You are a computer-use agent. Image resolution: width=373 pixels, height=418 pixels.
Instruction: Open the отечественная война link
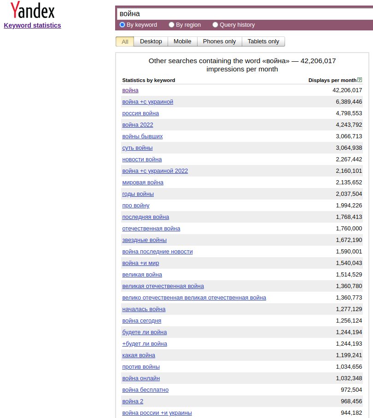[151, 229]
